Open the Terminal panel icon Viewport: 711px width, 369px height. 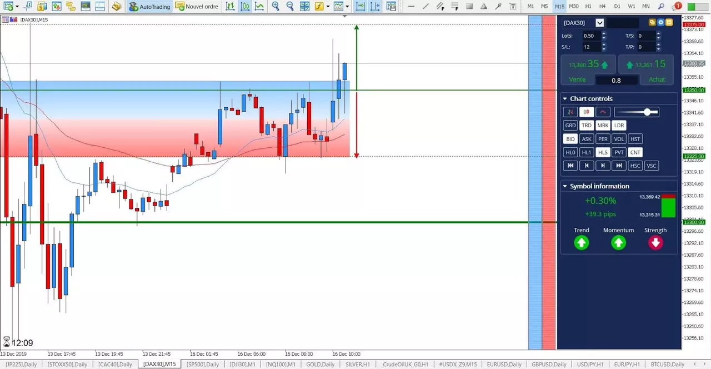pyautogui.click(x=85, y=7)
